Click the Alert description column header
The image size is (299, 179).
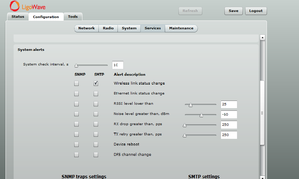129,74
